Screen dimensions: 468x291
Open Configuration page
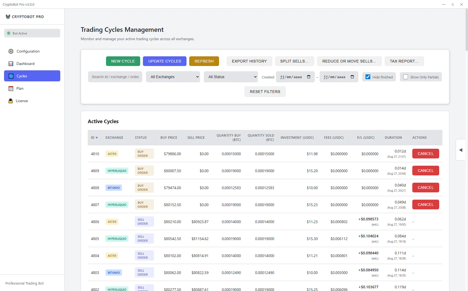click(x=32, y=51)
